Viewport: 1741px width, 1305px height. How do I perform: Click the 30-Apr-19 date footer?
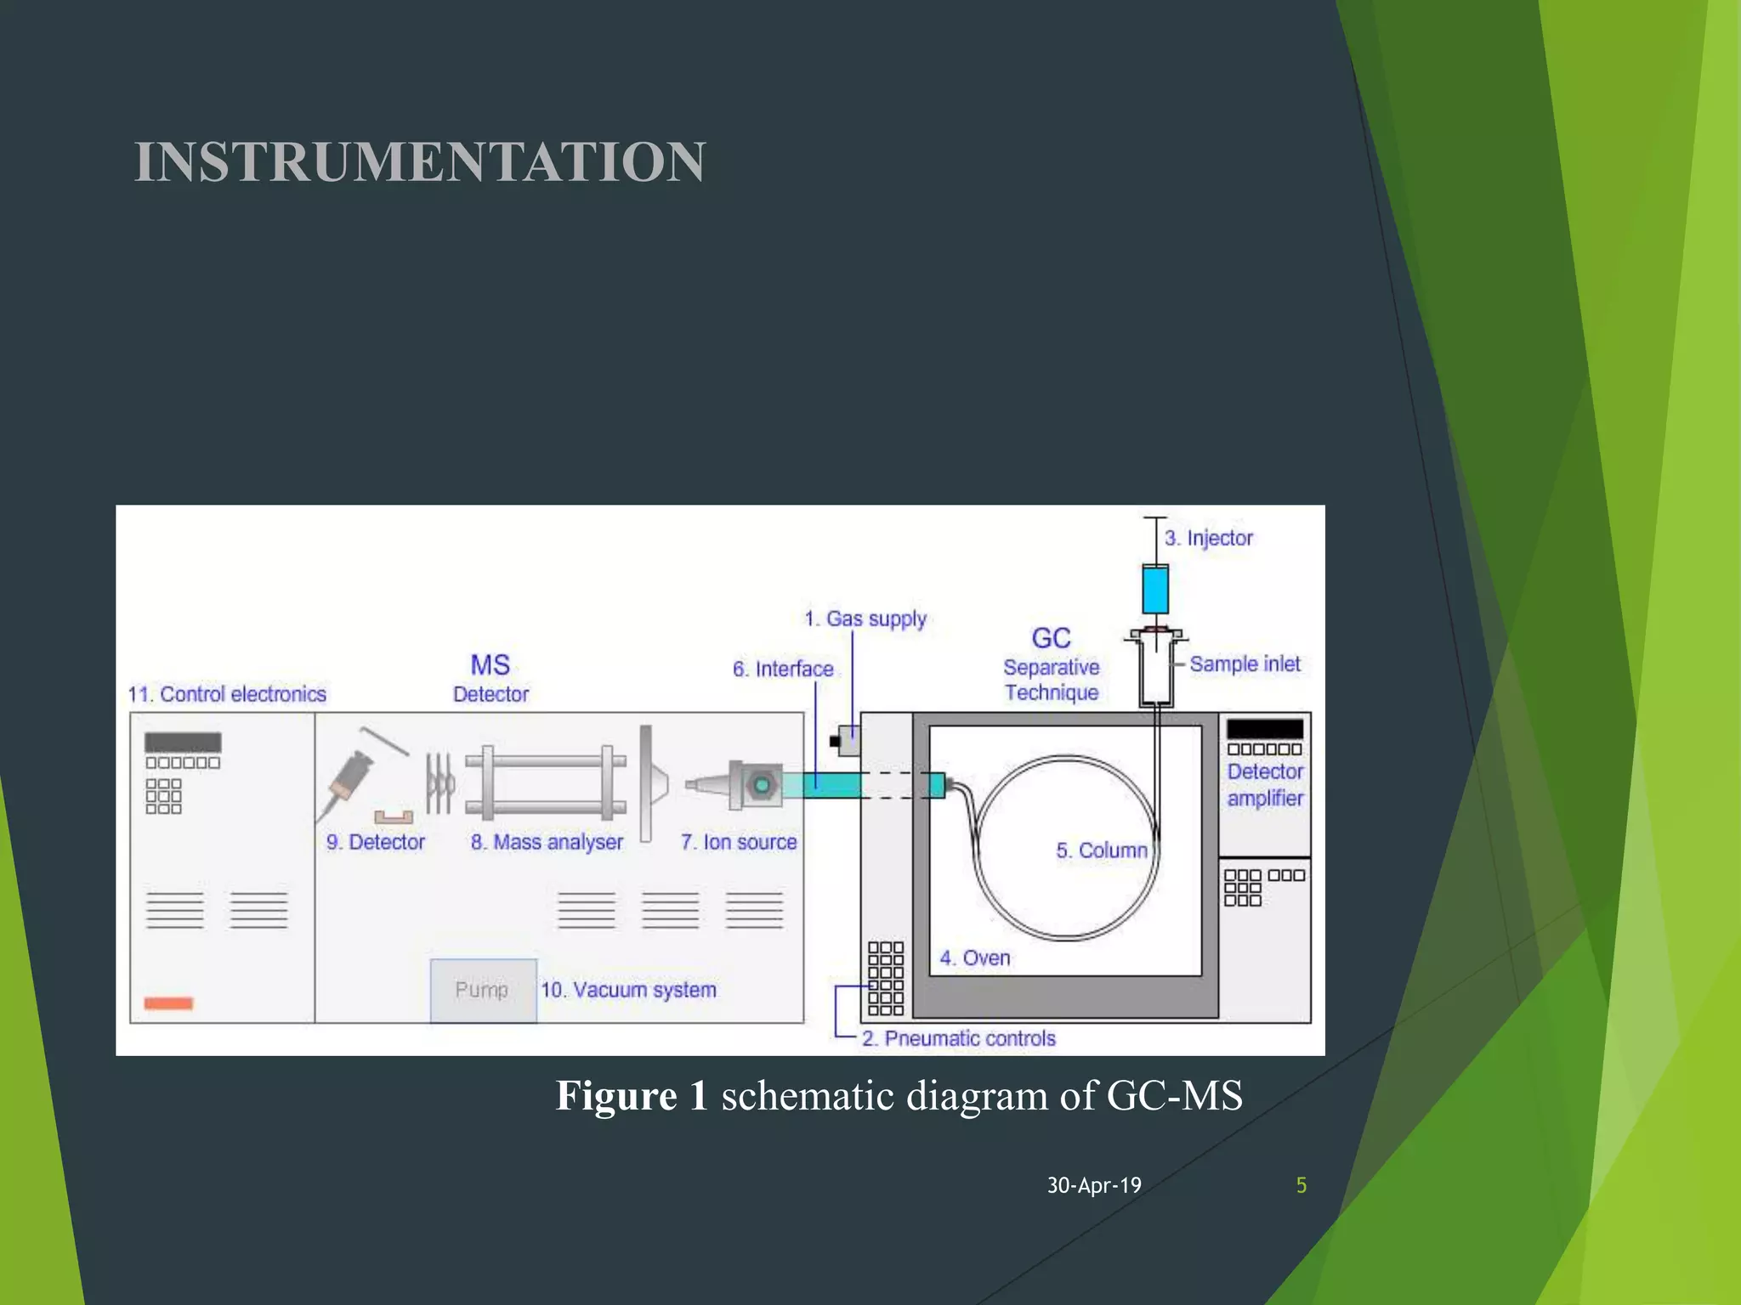pyautogui.click(x=1094, y=1185)
